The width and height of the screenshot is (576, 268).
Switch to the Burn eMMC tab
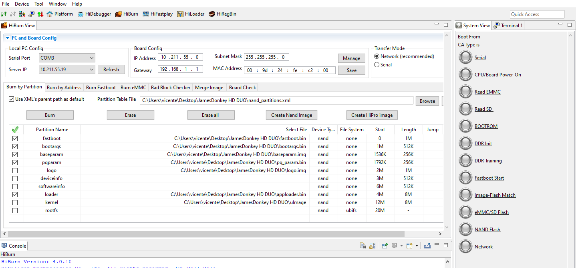(133, 88)
